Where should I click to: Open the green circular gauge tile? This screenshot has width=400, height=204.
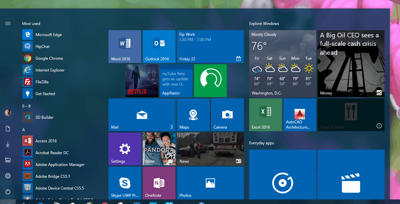pos(210,81)
